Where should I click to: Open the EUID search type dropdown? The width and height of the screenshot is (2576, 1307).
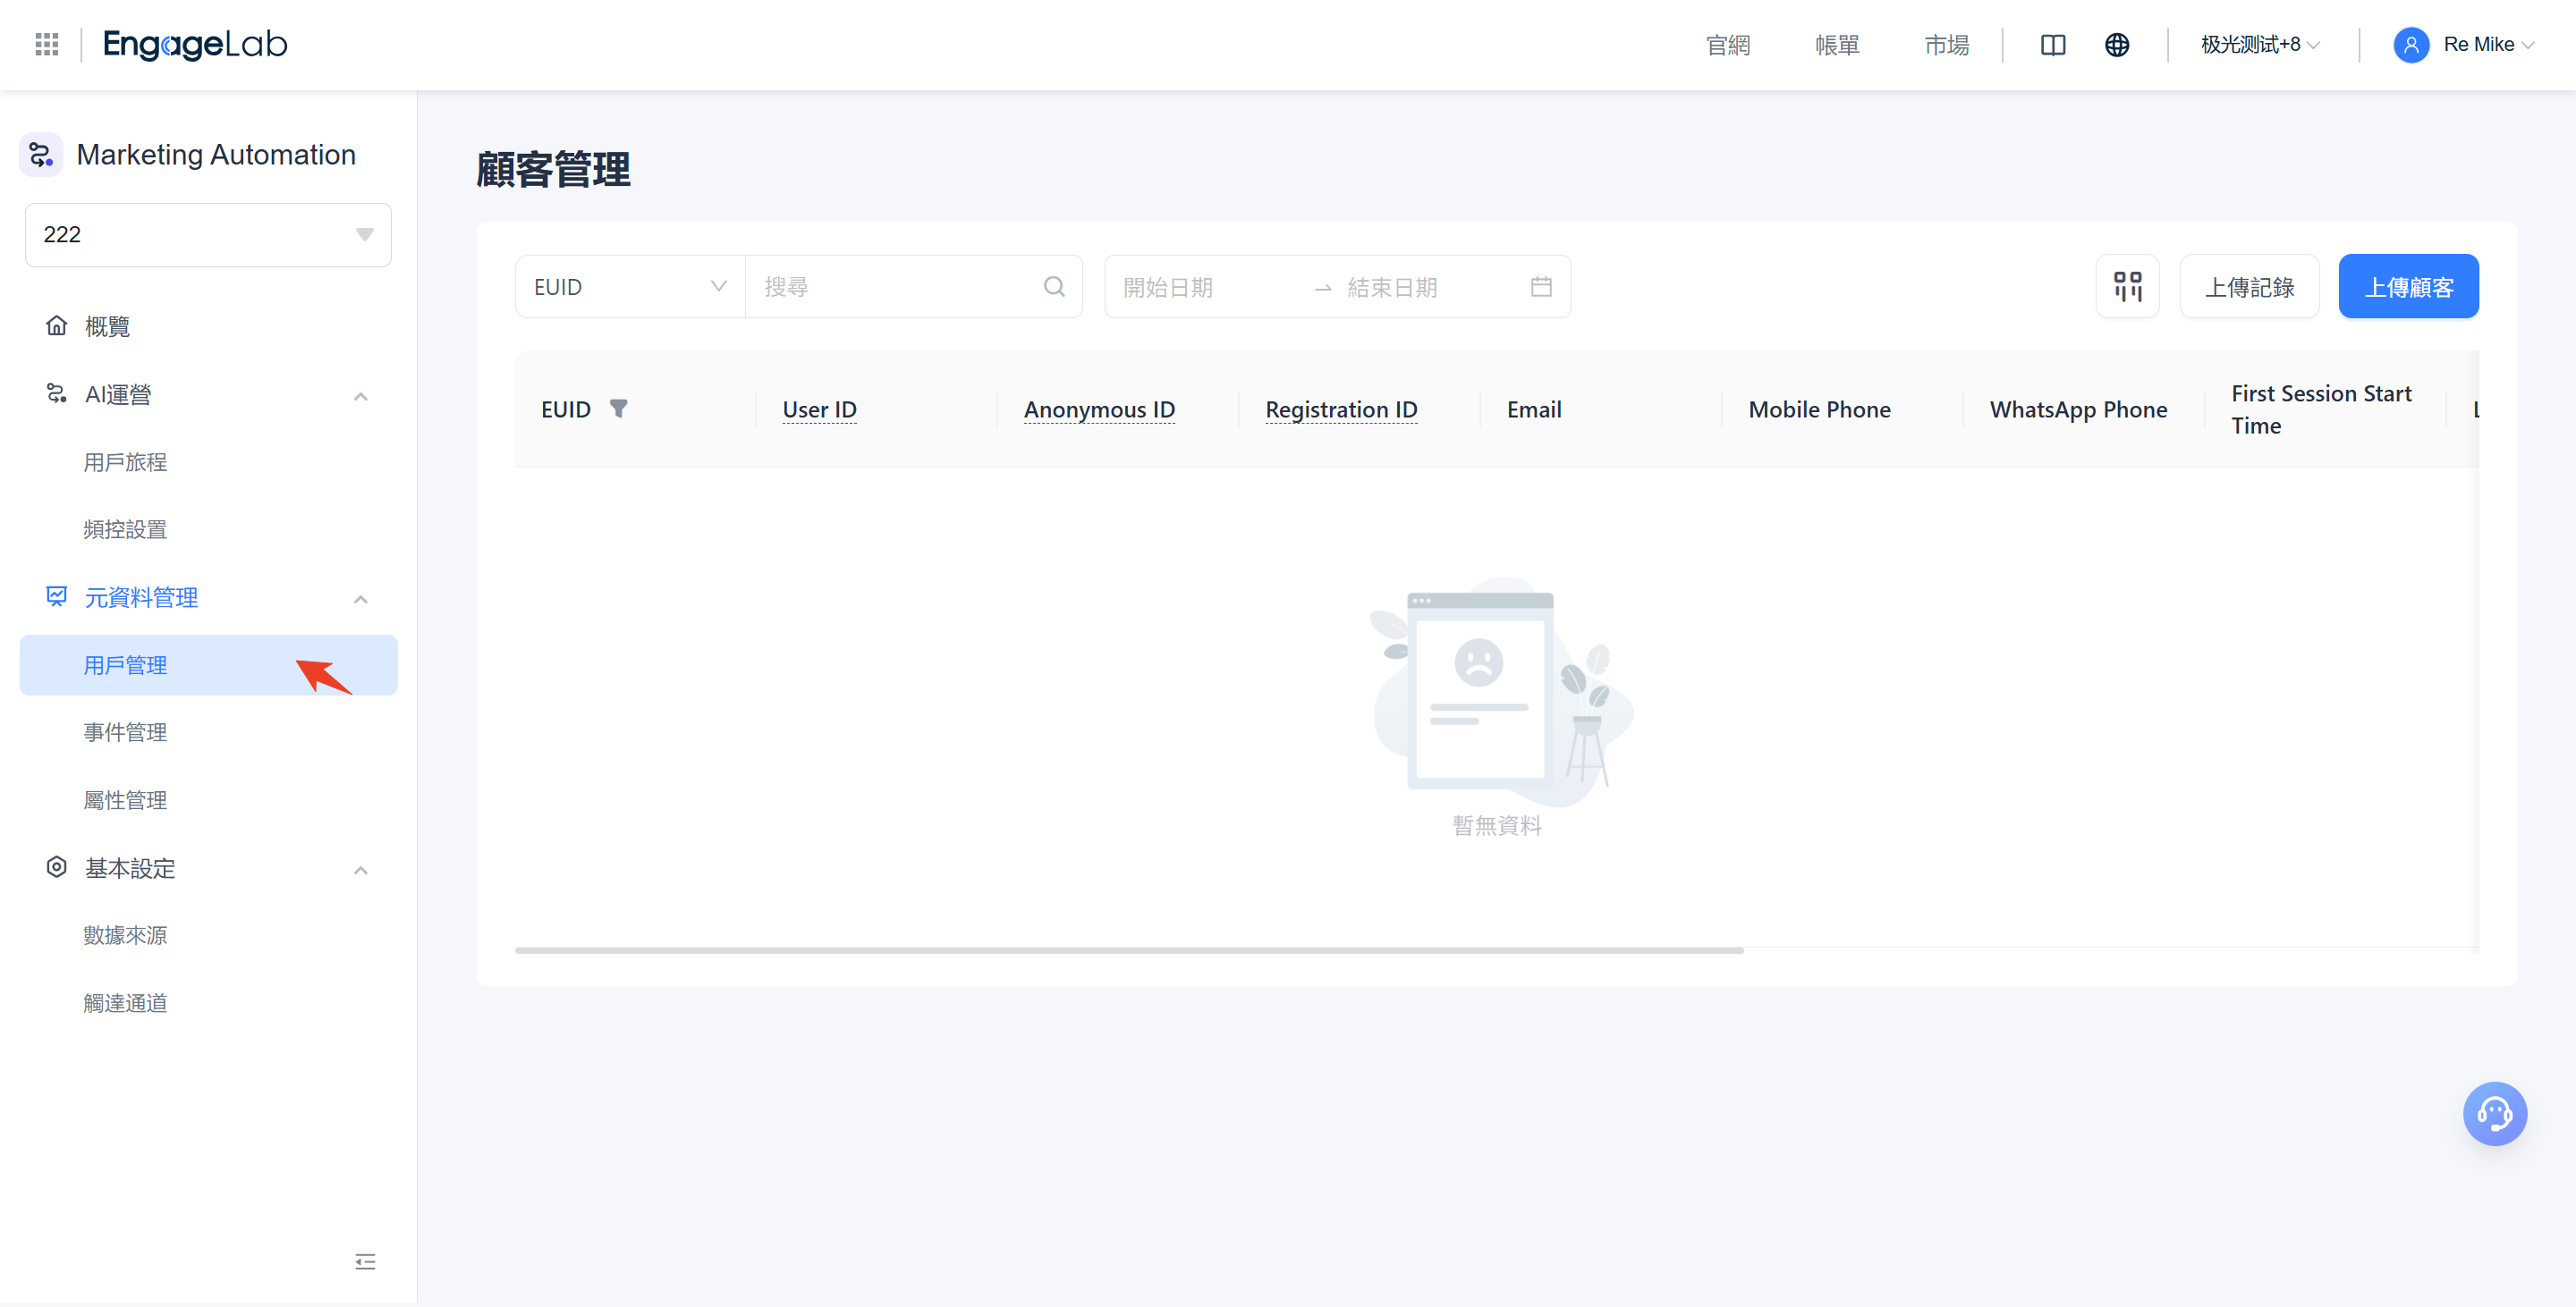pos(629,287)
